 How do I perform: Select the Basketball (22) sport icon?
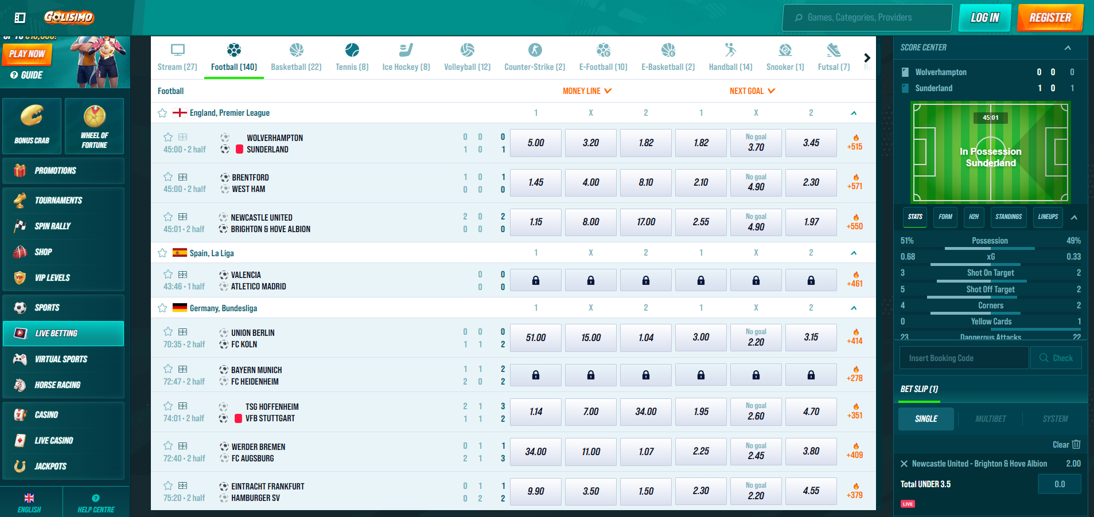point(296,50)
